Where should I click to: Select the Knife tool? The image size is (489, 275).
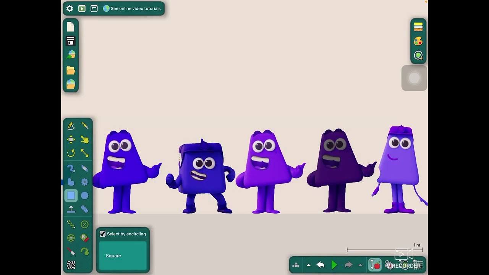[x=84, y=126]
